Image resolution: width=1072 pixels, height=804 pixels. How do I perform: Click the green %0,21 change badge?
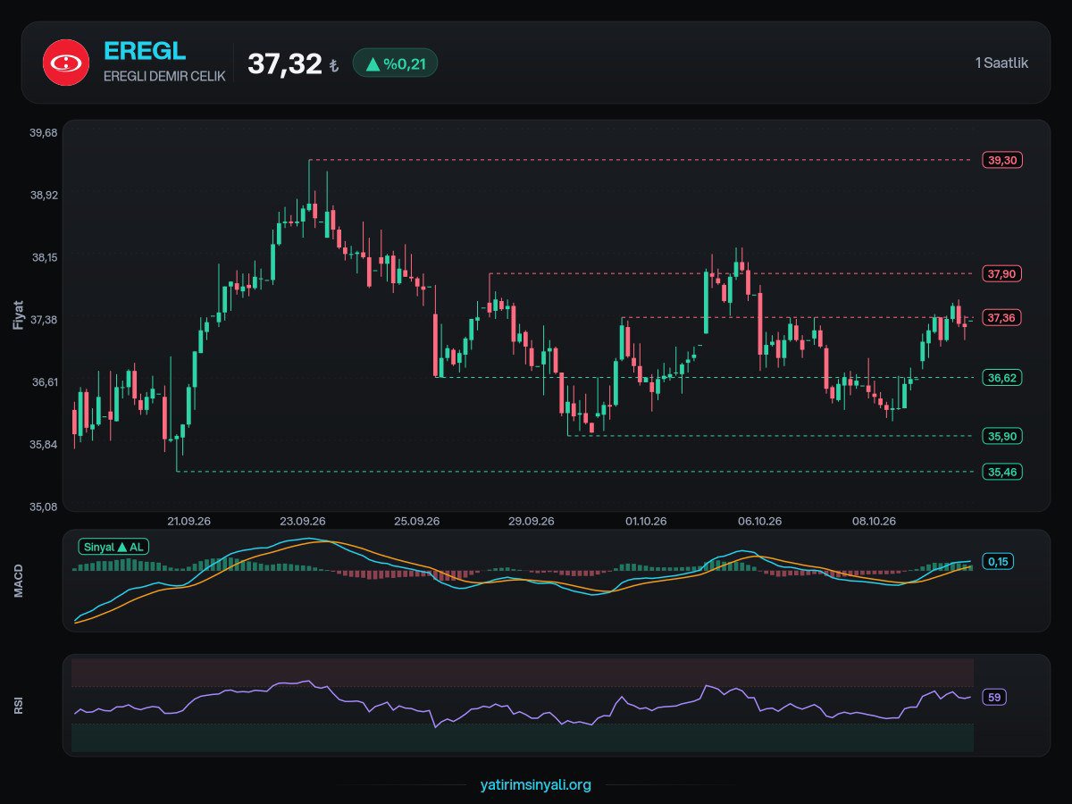point(395,63)
